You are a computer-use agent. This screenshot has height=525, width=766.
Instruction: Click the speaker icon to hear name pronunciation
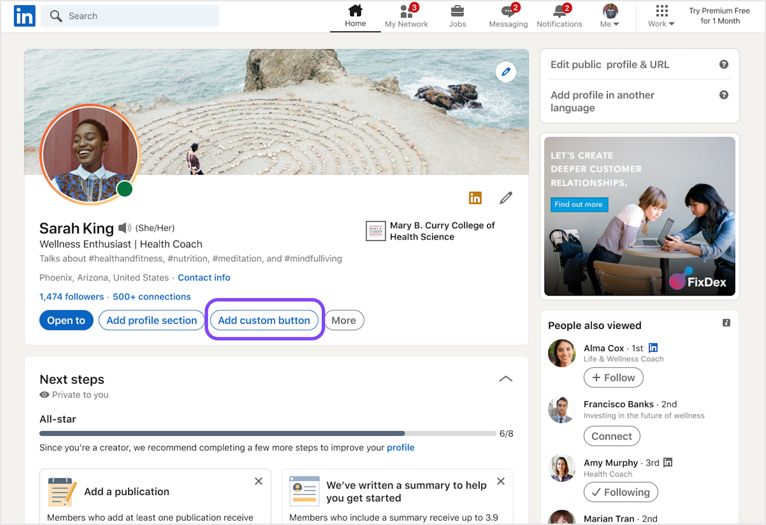pyautogui.click(x=125, y=227)
